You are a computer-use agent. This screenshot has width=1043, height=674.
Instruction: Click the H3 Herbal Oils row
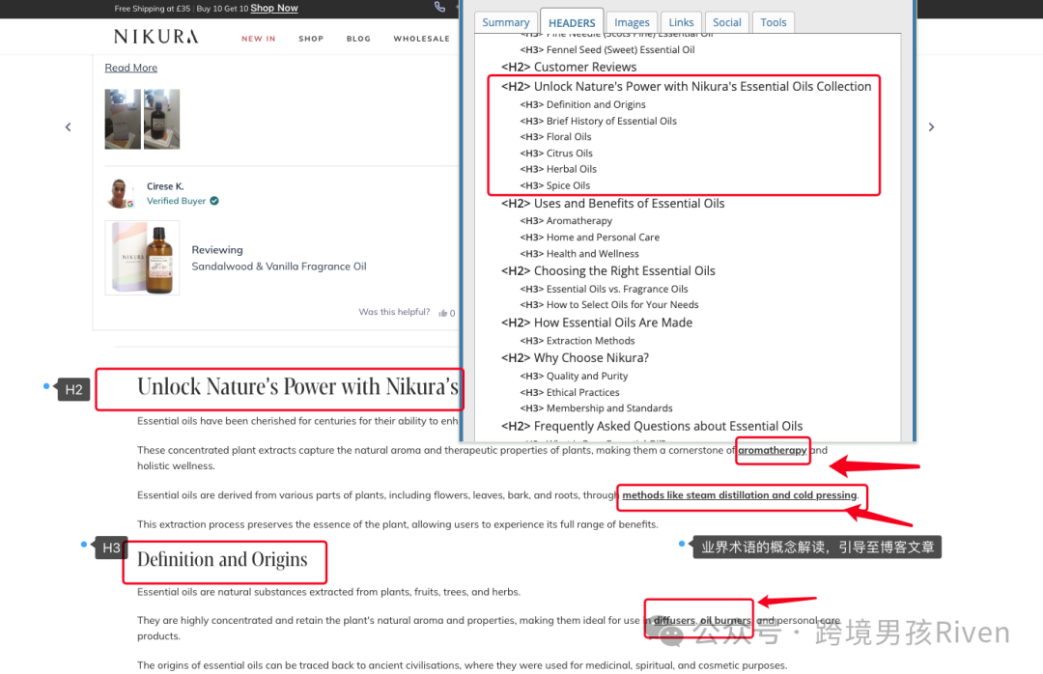(x=558, y=169)
